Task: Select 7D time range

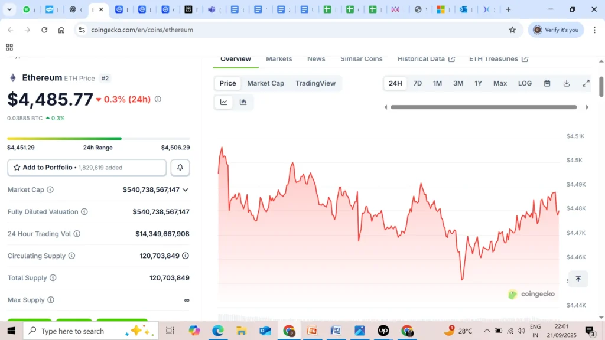Action: click(x=418, y=83)
